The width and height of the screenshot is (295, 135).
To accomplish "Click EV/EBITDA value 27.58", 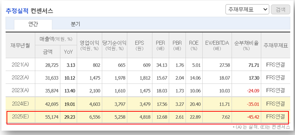I will (x=224, y=65).
